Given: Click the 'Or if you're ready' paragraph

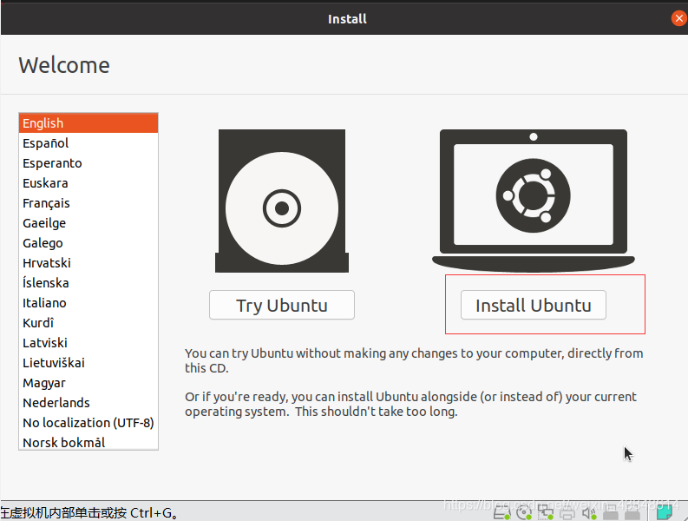Looking at the screenshot, I should click(x=410, y=404).
